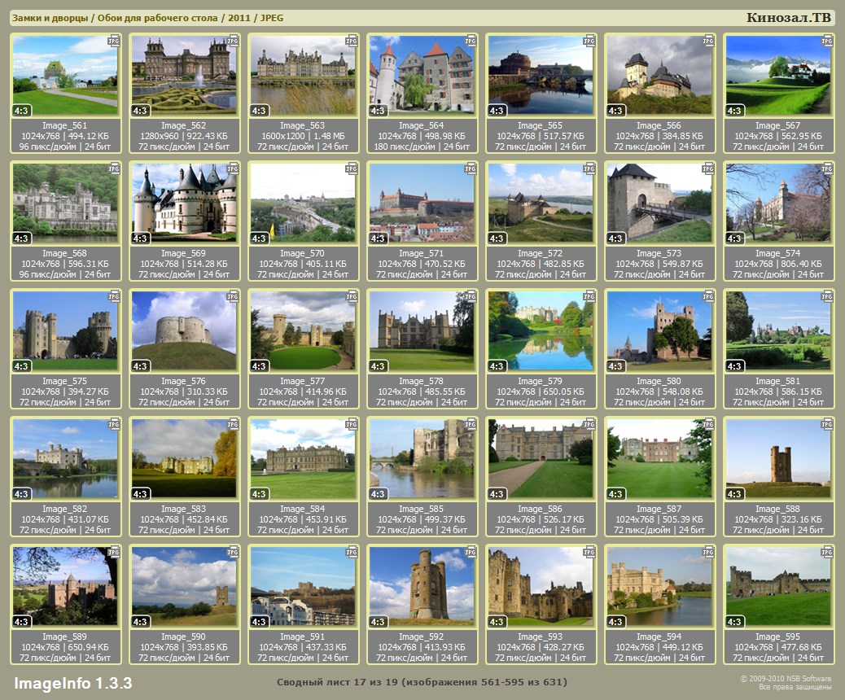Click the 4:3 ratio badge on Image_580

coord(615,366)
